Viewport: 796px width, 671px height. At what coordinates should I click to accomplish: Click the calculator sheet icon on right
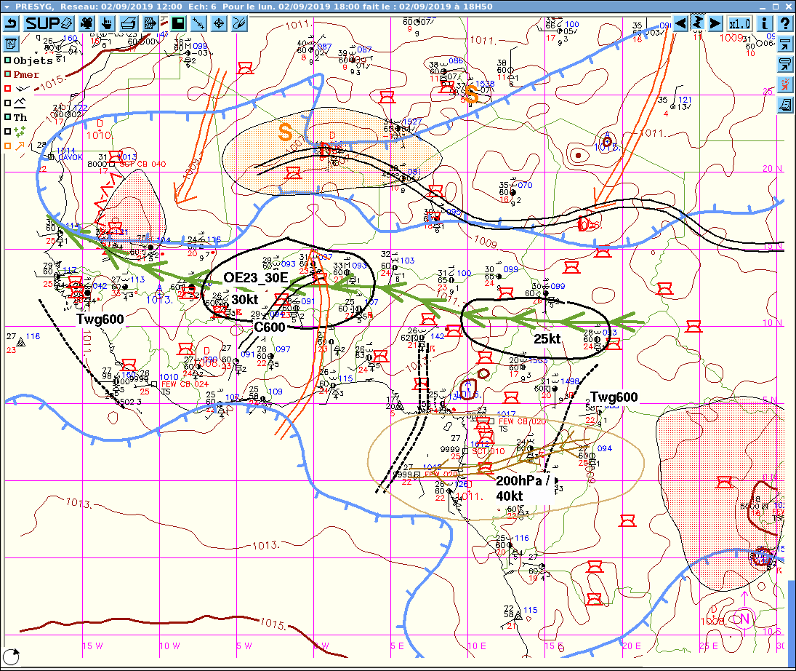(x=785, y=105)
